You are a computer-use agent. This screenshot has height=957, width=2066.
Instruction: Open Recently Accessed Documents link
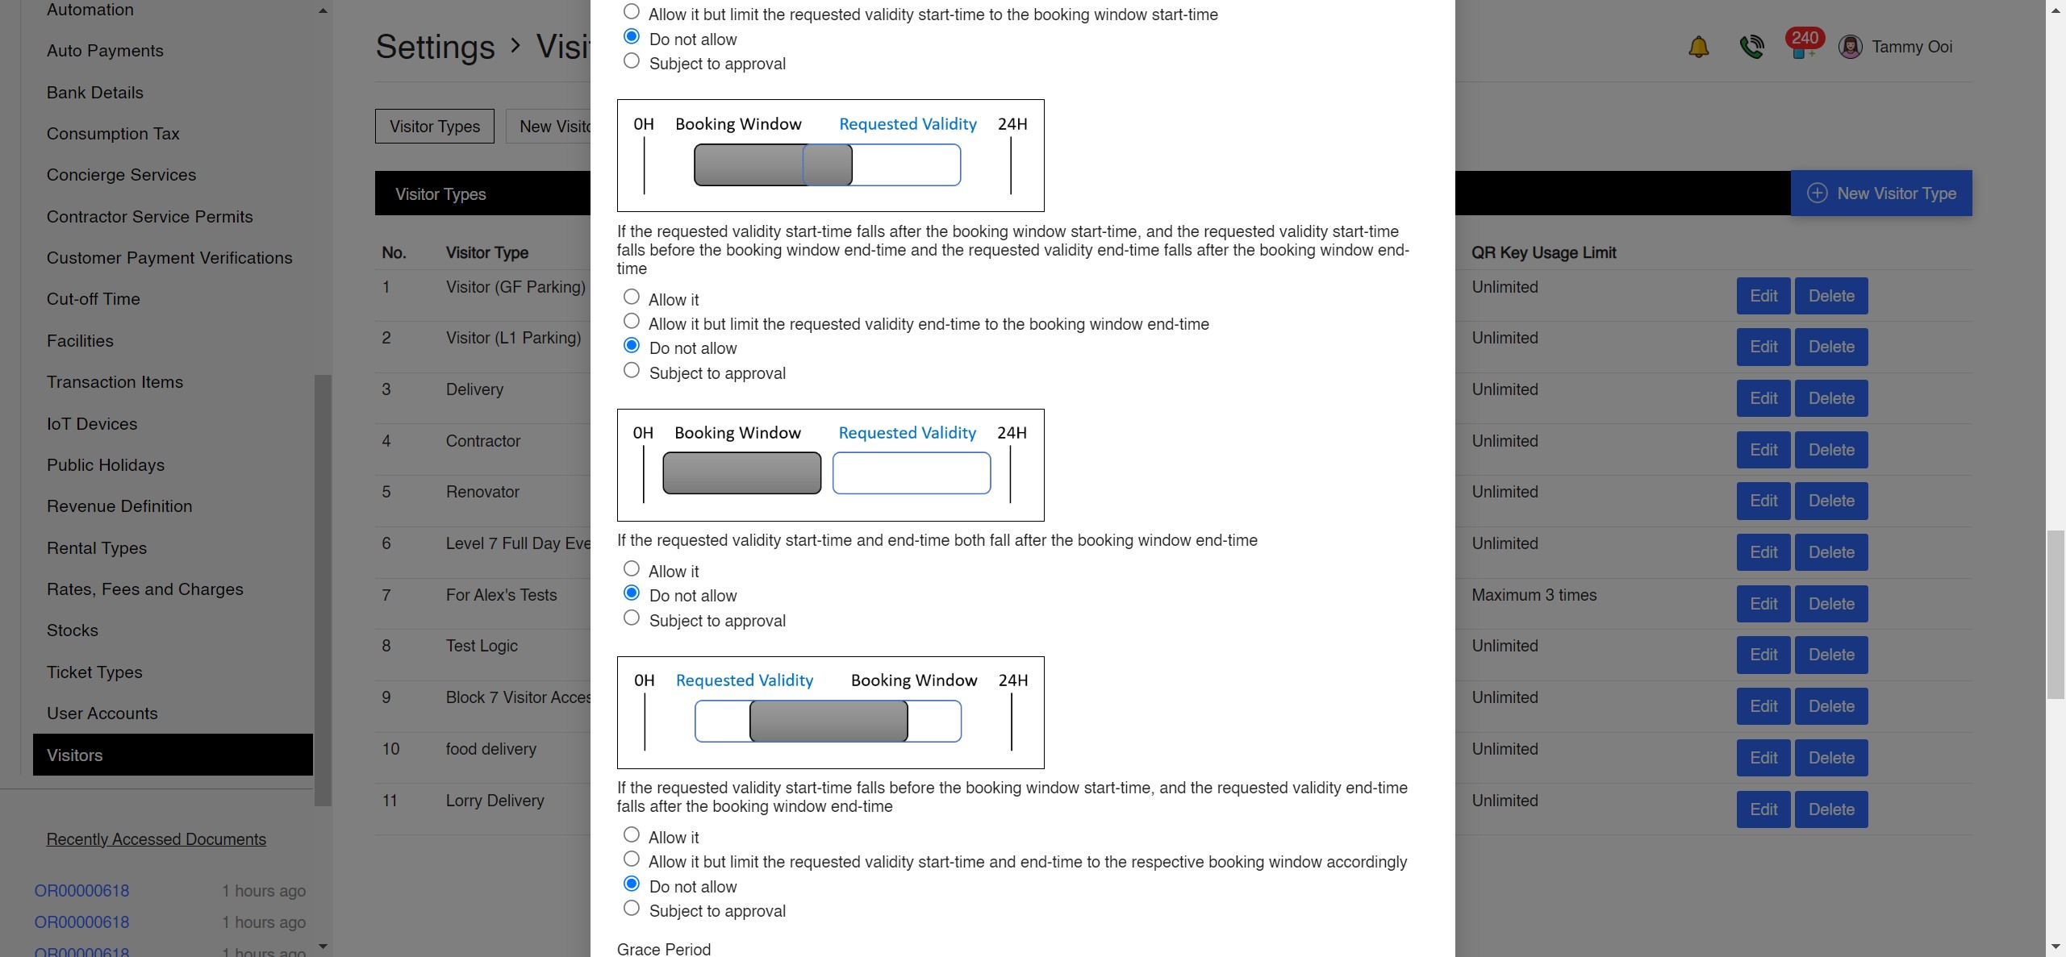coord(157,839)
